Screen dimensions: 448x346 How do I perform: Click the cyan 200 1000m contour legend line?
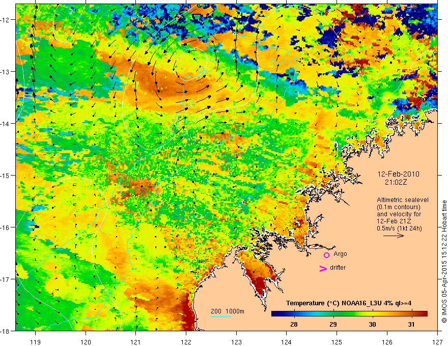221,316
